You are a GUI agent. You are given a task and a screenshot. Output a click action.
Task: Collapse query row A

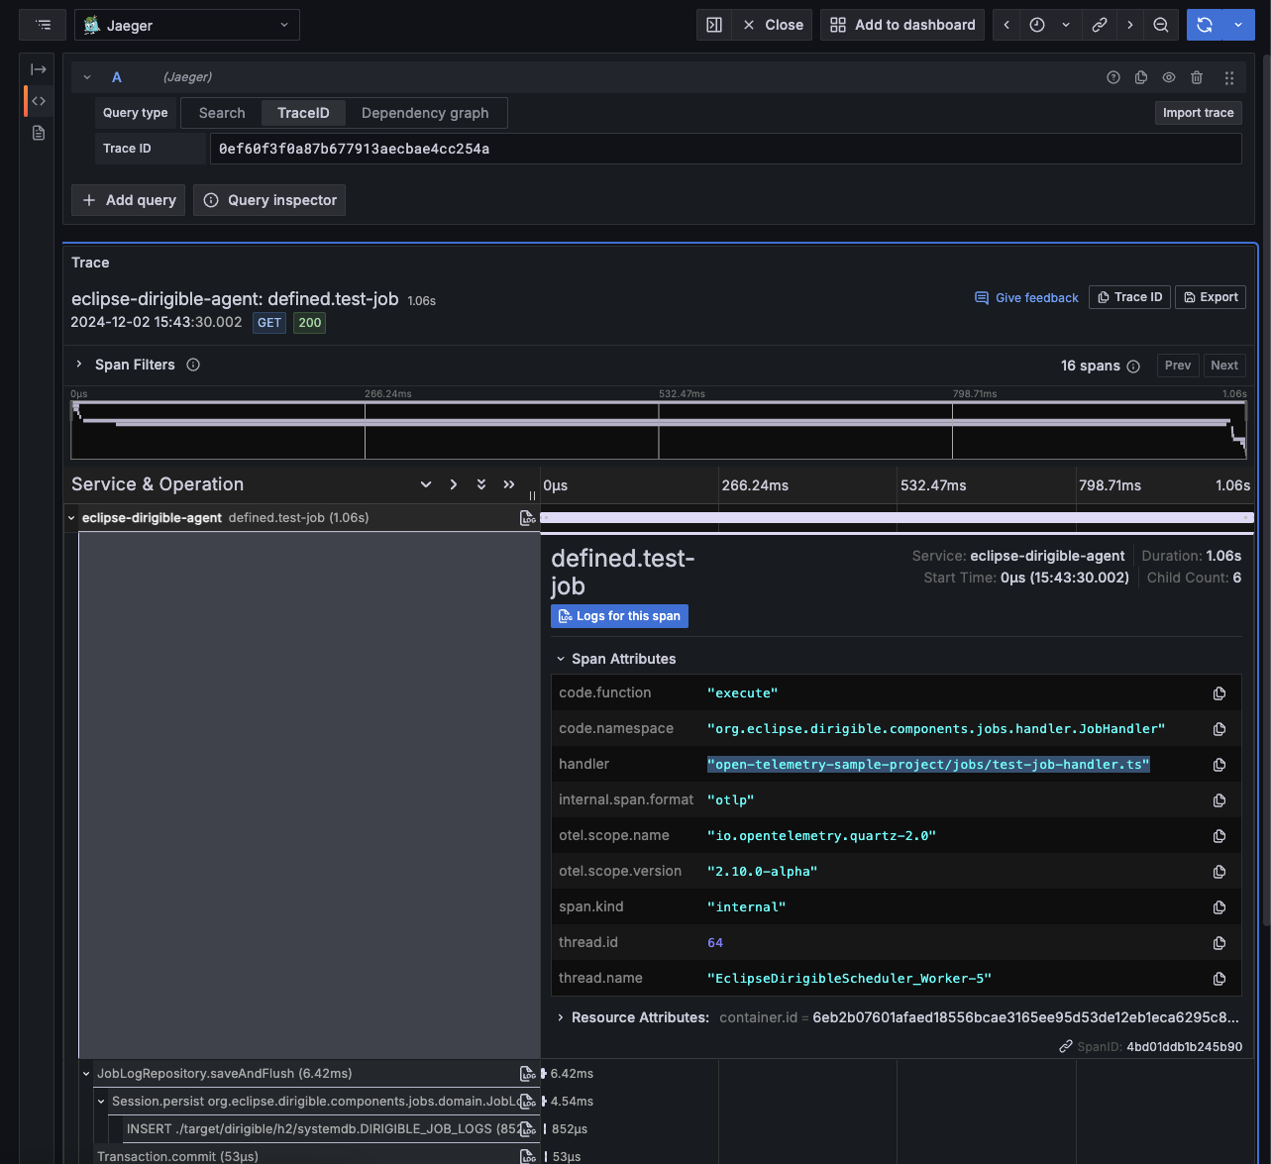click(x=87, y=77)
